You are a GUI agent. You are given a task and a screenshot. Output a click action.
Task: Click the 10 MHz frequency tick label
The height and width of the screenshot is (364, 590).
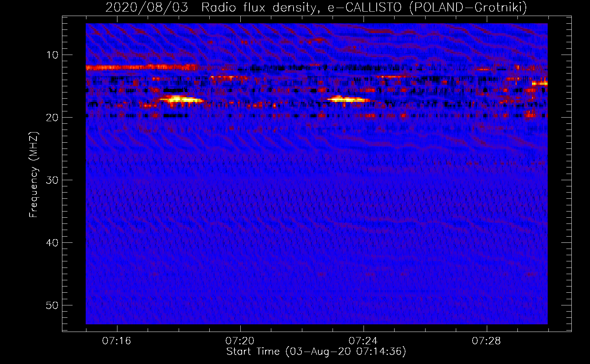tap(52, 55)
